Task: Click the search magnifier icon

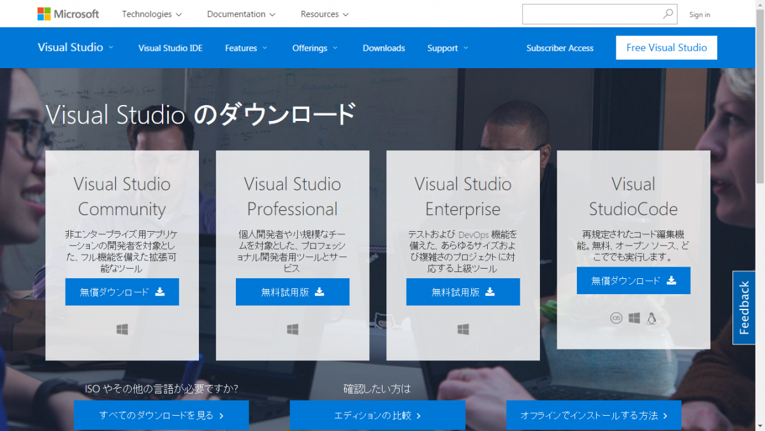Action: pos(668,13)
